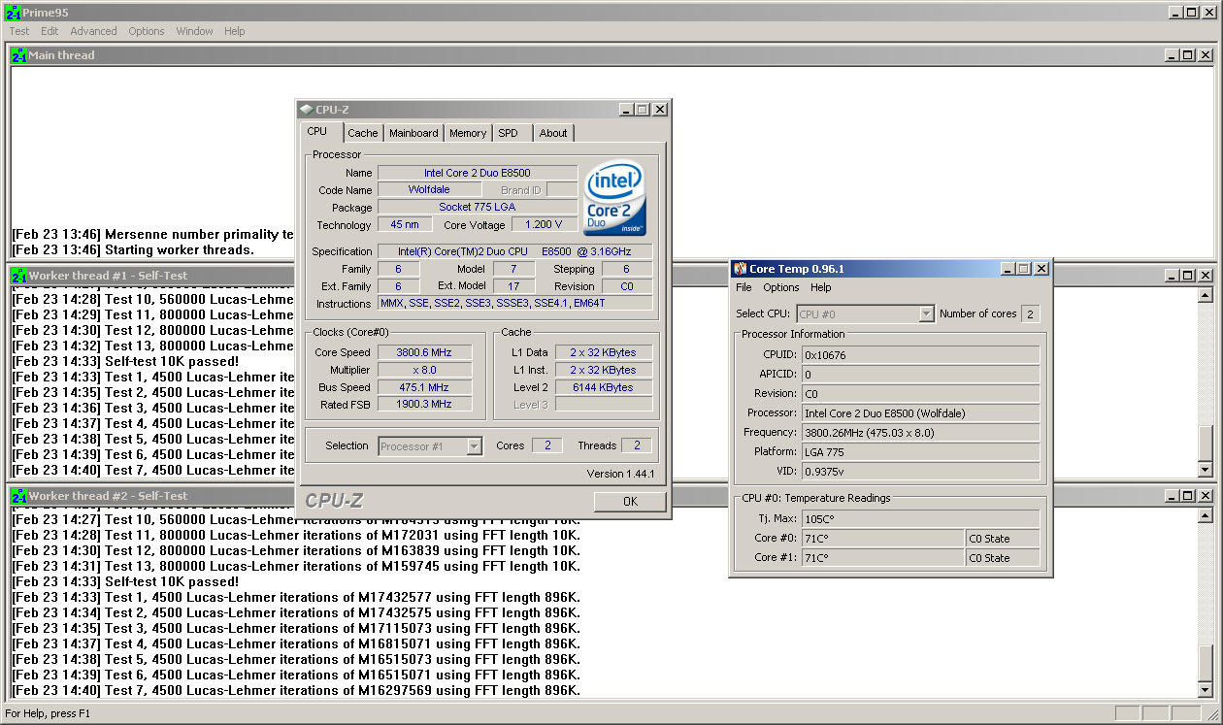Open the Help menu in Prime95
Viewport: 1223px width, 725px height.
235,31
